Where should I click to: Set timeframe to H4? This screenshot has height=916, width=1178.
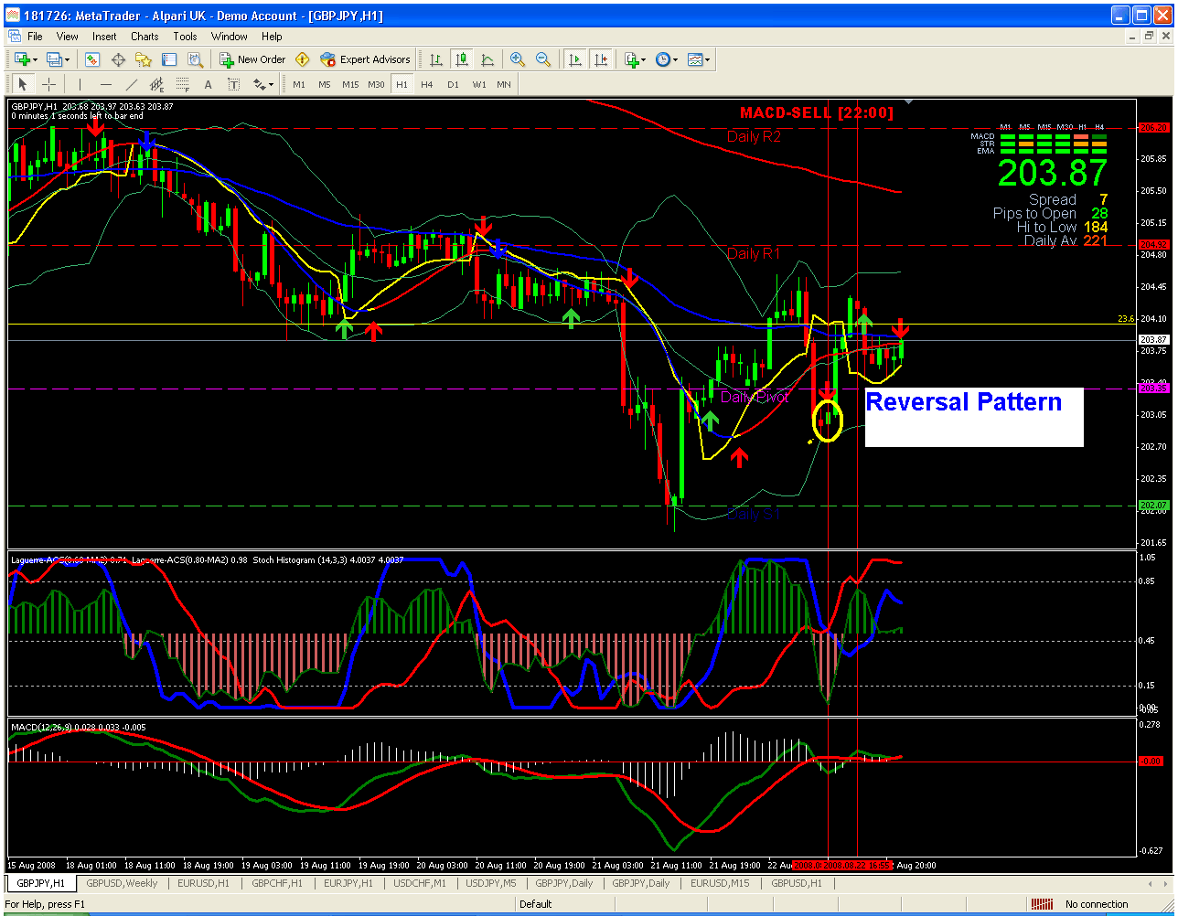[427, 84]
